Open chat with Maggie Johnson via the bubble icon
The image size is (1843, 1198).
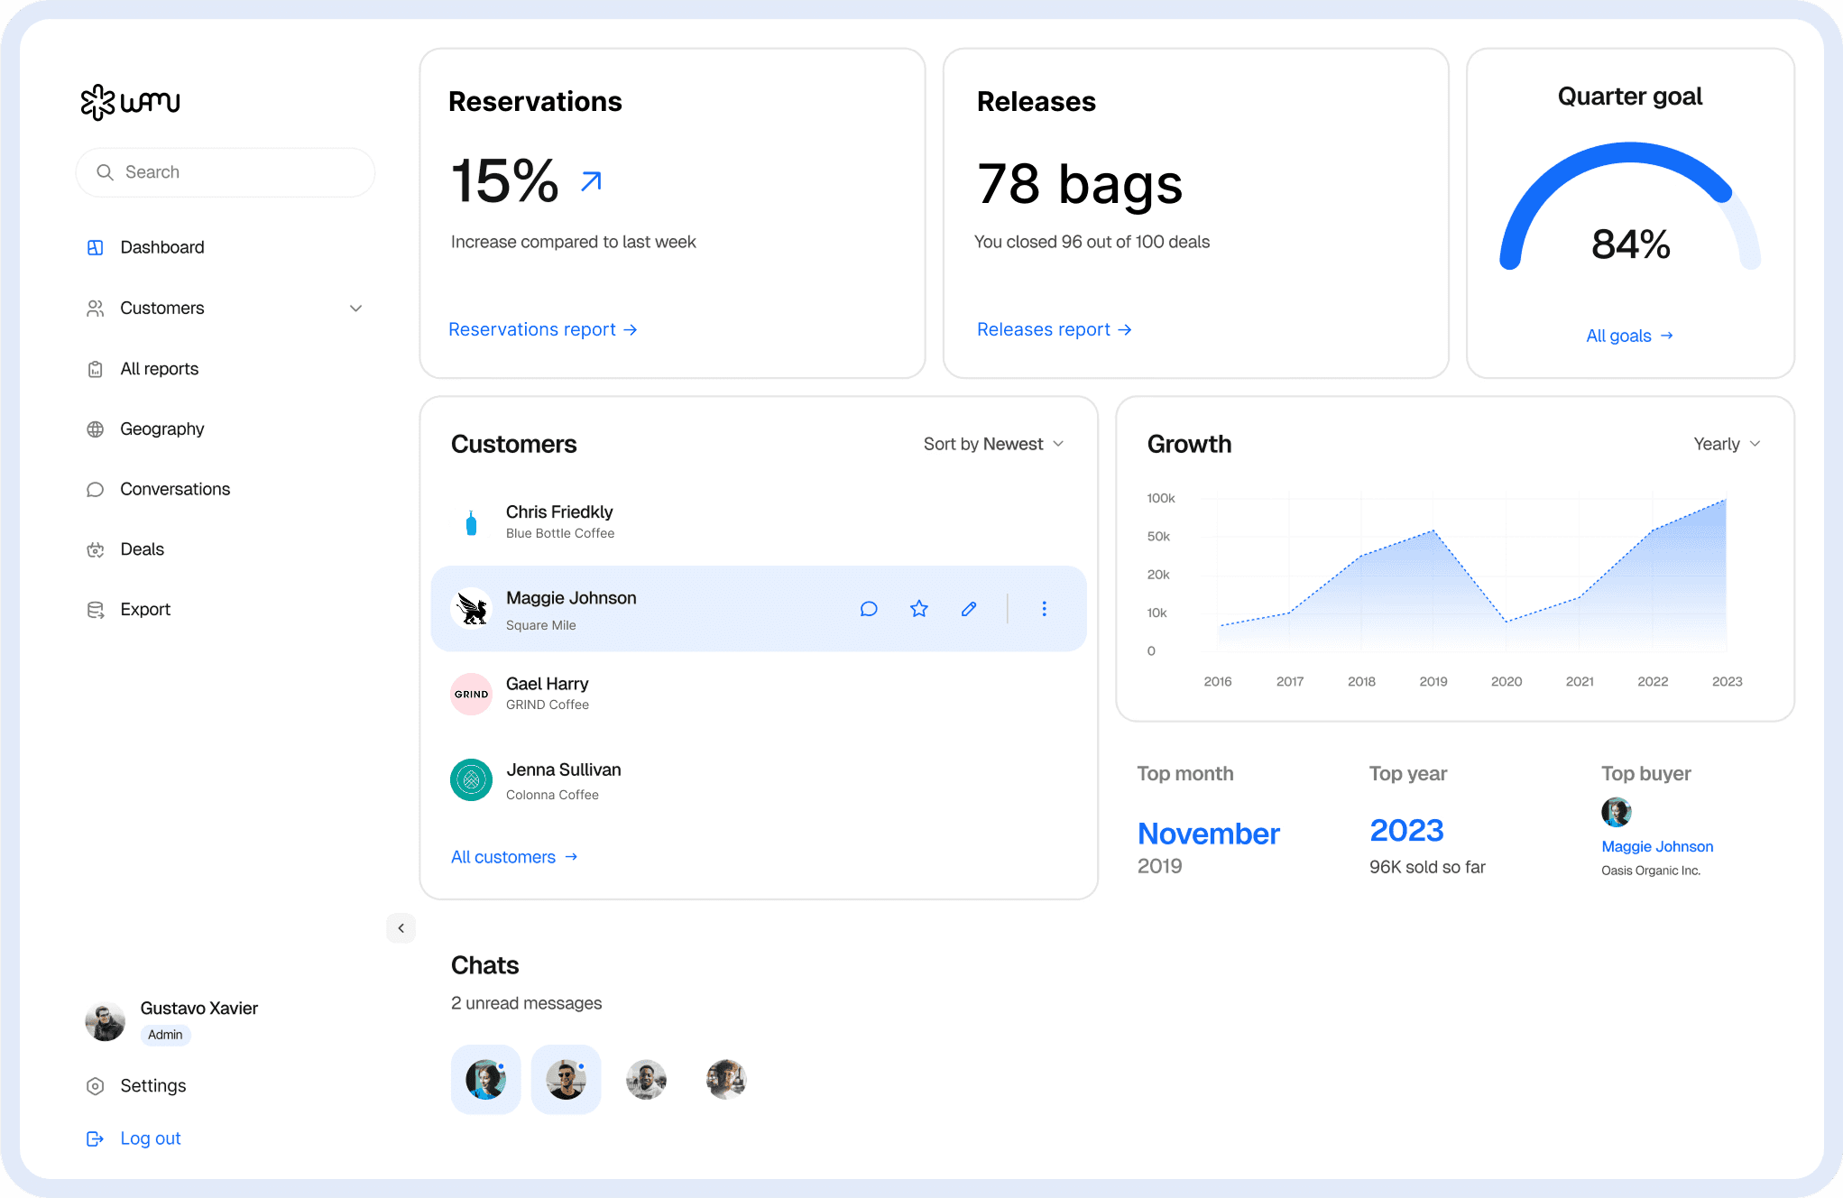869,609
